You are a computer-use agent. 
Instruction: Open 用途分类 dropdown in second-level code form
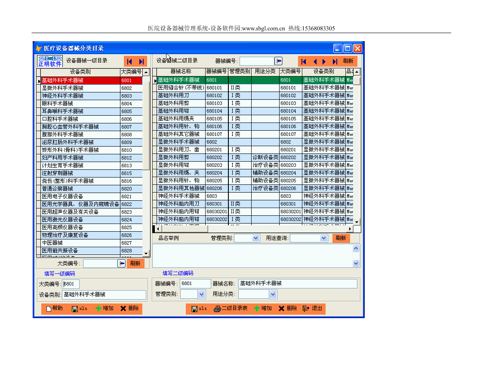[273, 294]
